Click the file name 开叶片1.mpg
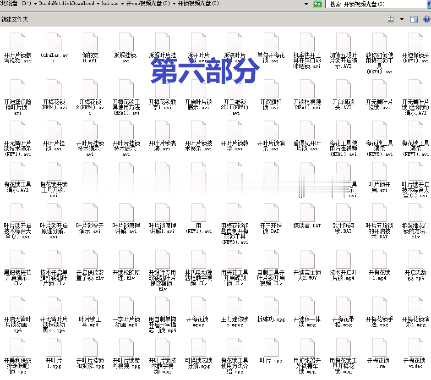The width and height of the screenshot is (431, 380). point(54,363)
